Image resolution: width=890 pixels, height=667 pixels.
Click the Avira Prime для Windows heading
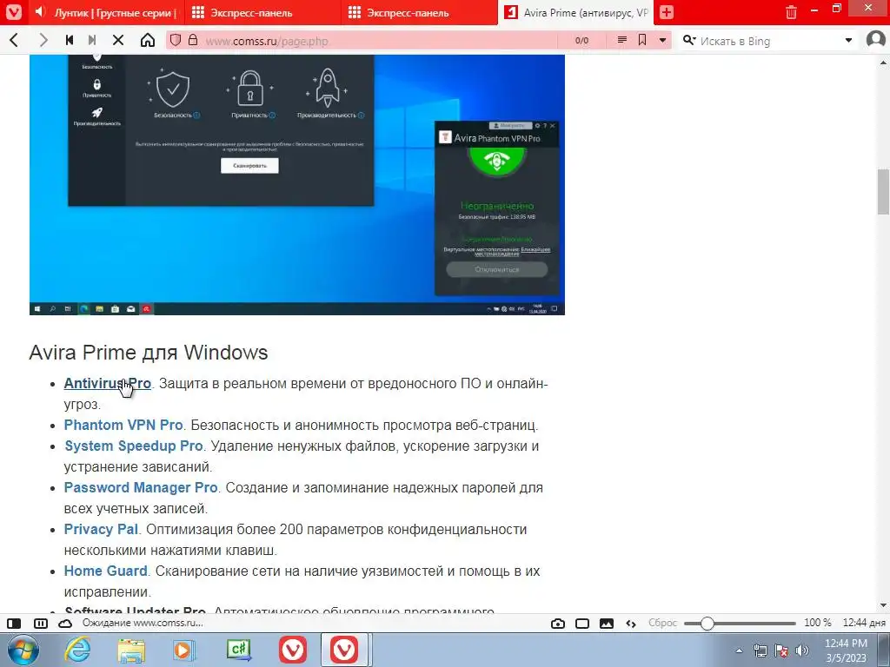tap(148, 353)
